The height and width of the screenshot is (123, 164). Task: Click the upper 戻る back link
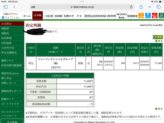159,41
